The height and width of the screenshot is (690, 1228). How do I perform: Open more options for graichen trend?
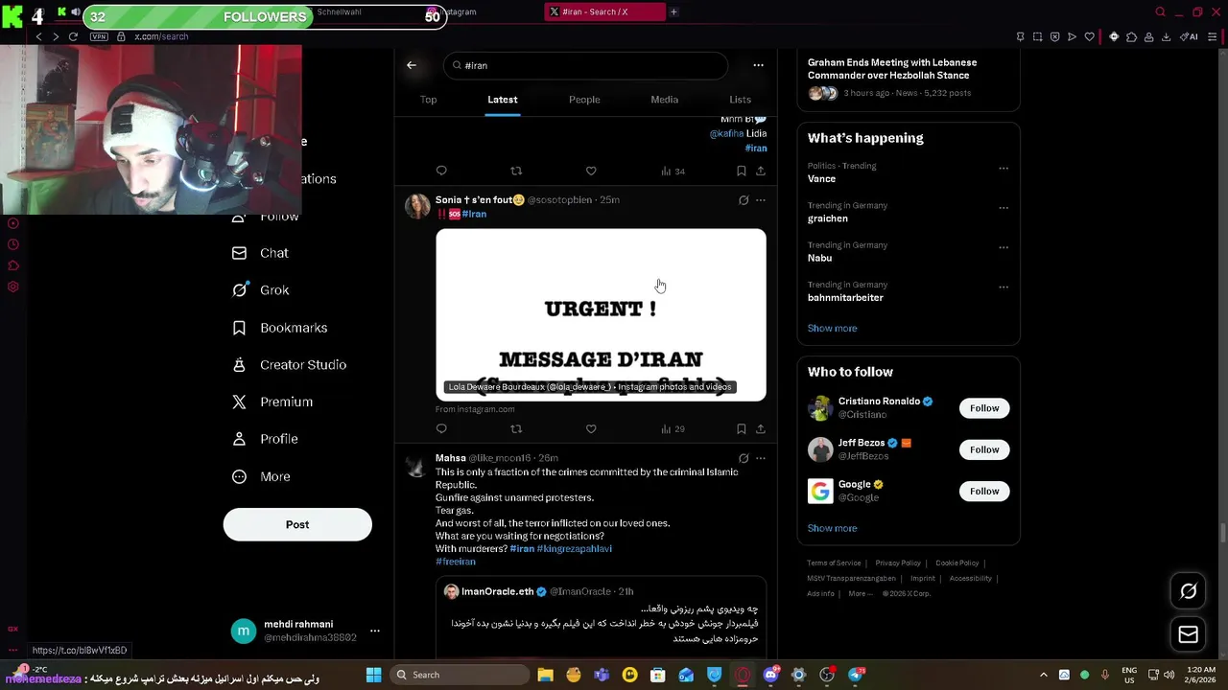point(1004,207)
